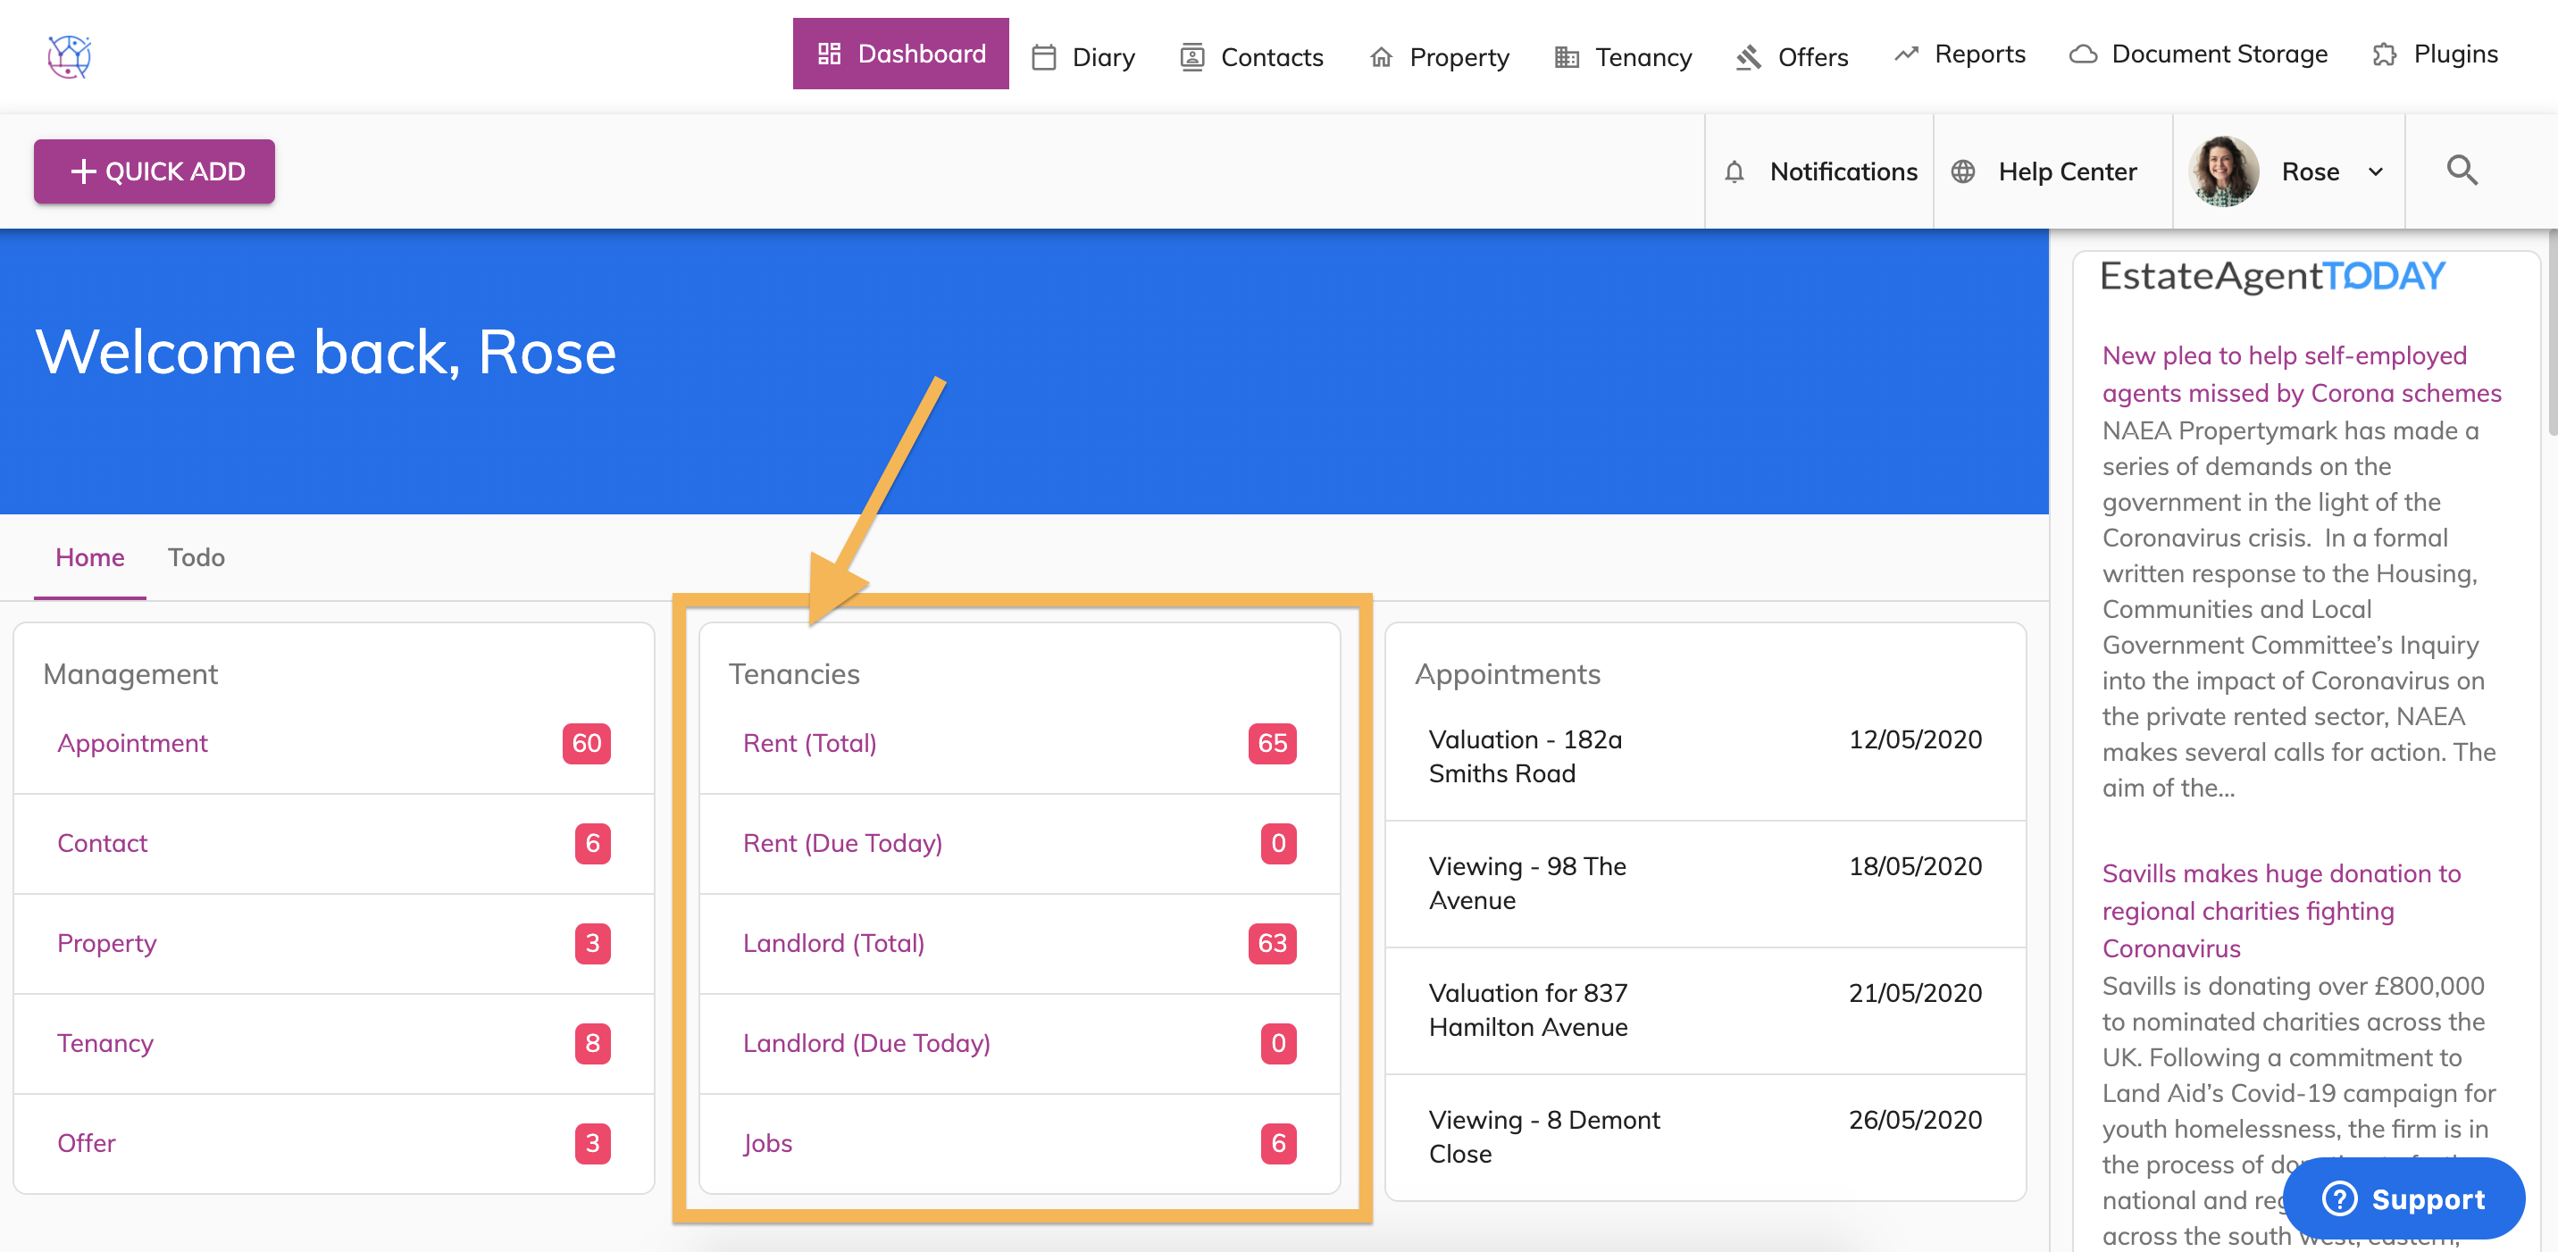Click the Reports trend-line icon
Image resolution: width=2558 pixels, height=1252 pixels.
pos(1906,54)
